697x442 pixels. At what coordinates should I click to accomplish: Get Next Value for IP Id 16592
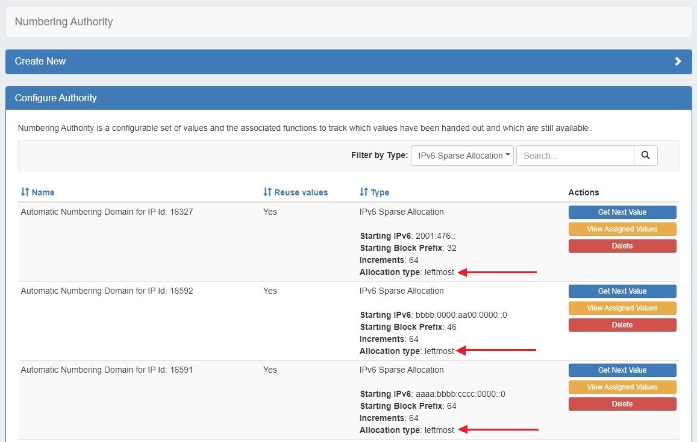(x=622, y=291)
